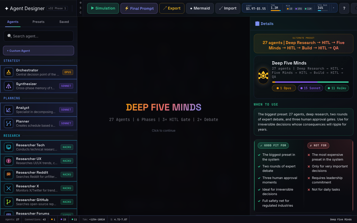Click the Researcher Tech monitor icon

click(x=9, y=147)
